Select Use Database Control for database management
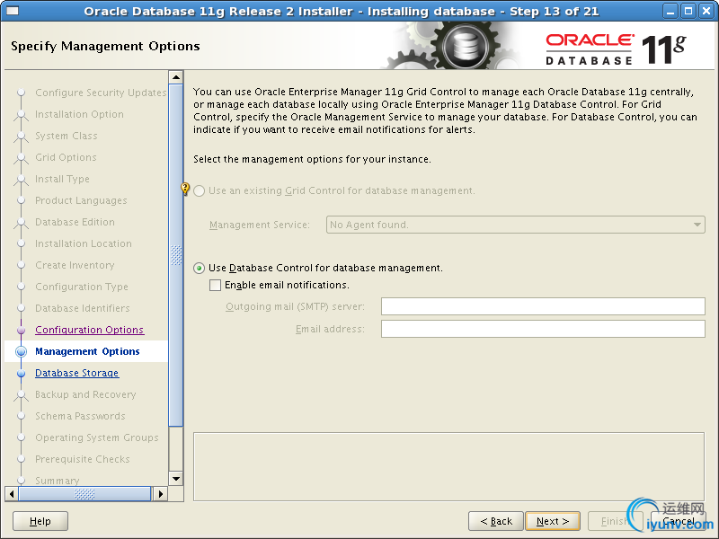This screenshot has height=539, width=719. (x=199, y=268)
